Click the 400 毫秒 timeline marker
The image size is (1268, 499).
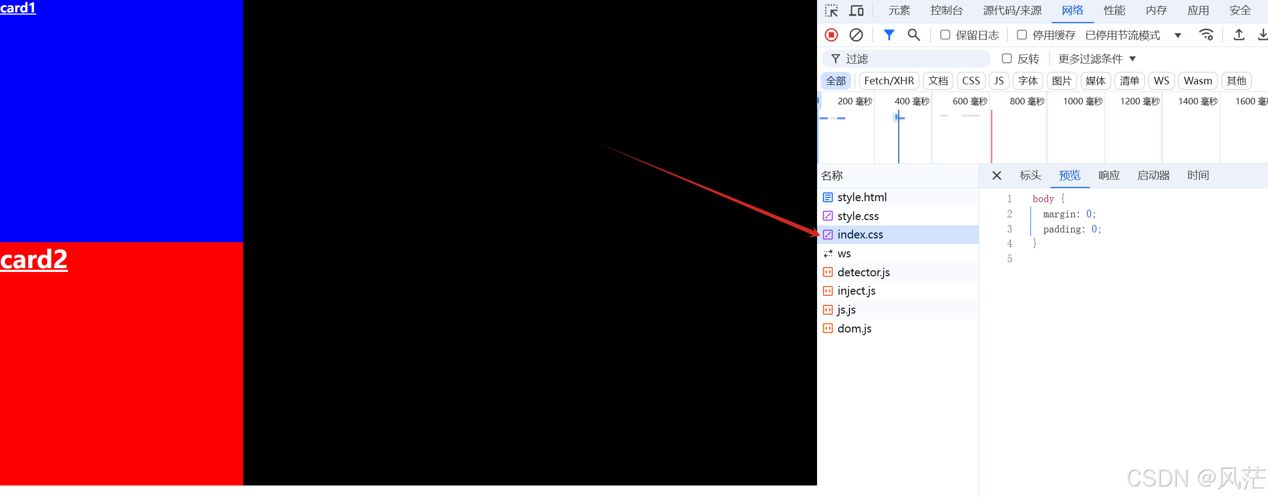coord(912,101)
